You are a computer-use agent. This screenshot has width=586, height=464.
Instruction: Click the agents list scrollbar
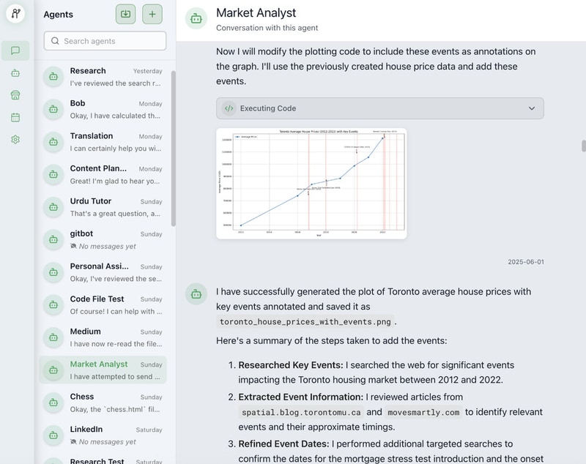[x=174, y=146]
